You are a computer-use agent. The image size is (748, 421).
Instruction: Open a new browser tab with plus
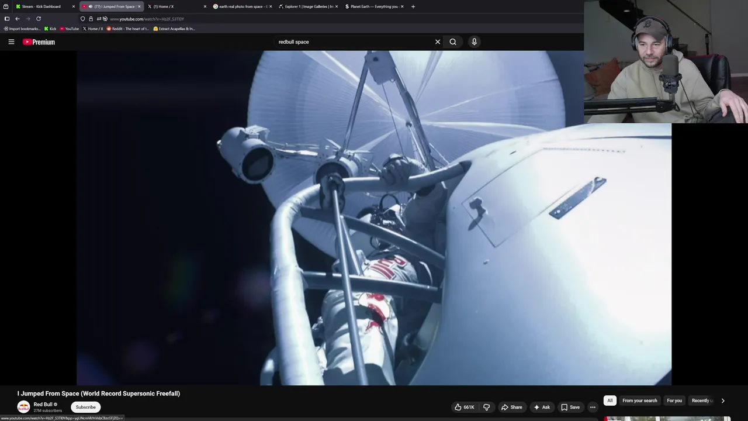pyautogui.click(x=413, y=6)
